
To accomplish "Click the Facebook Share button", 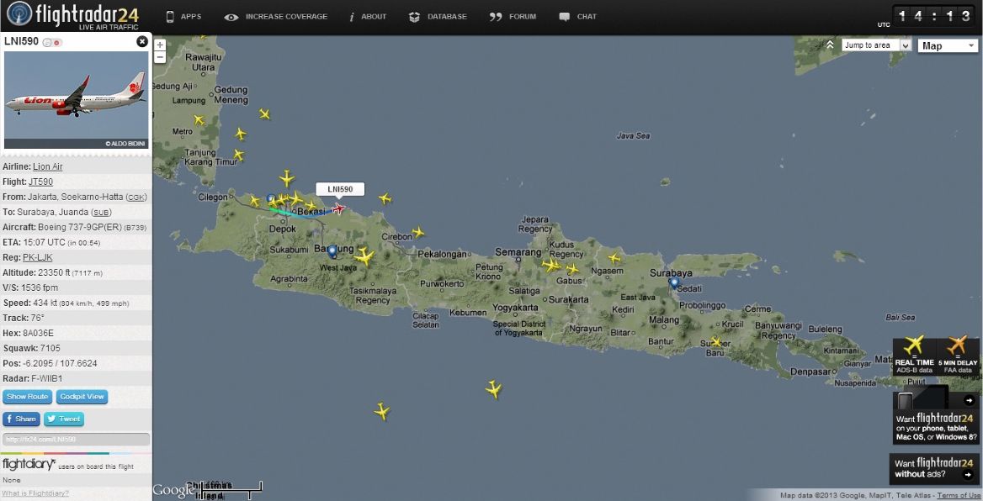I will (x=21, y=419).
